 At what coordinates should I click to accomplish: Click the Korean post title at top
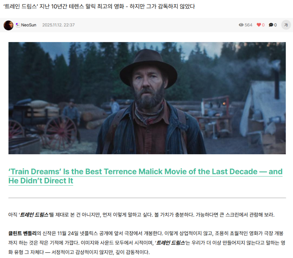[x=99, y=7]
